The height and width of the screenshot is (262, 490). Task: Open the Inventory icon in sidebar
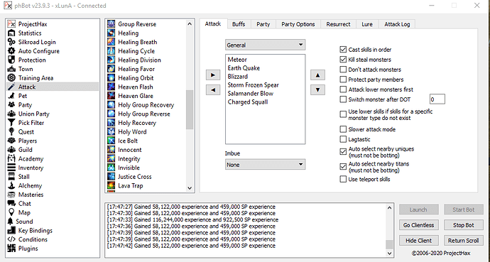point(11,168)
